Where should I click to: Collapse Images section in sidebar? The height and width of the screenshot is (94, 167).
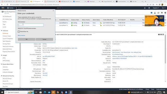(2, 55)
